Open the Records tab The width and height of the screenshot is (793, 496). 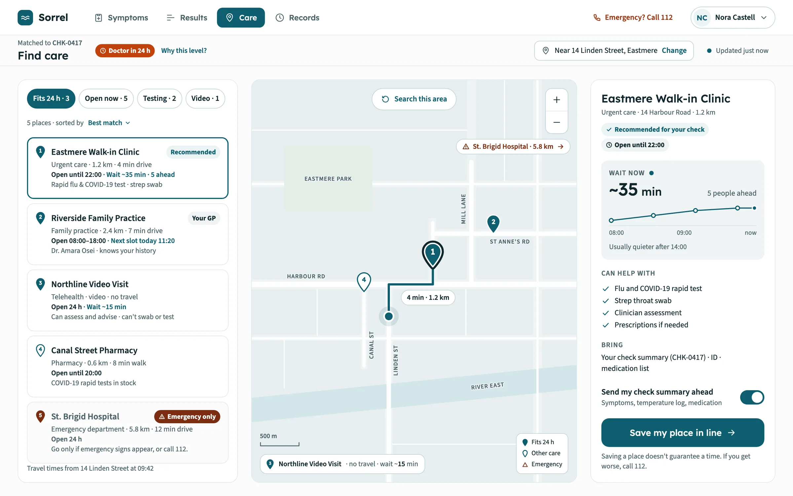coord(297,18)
